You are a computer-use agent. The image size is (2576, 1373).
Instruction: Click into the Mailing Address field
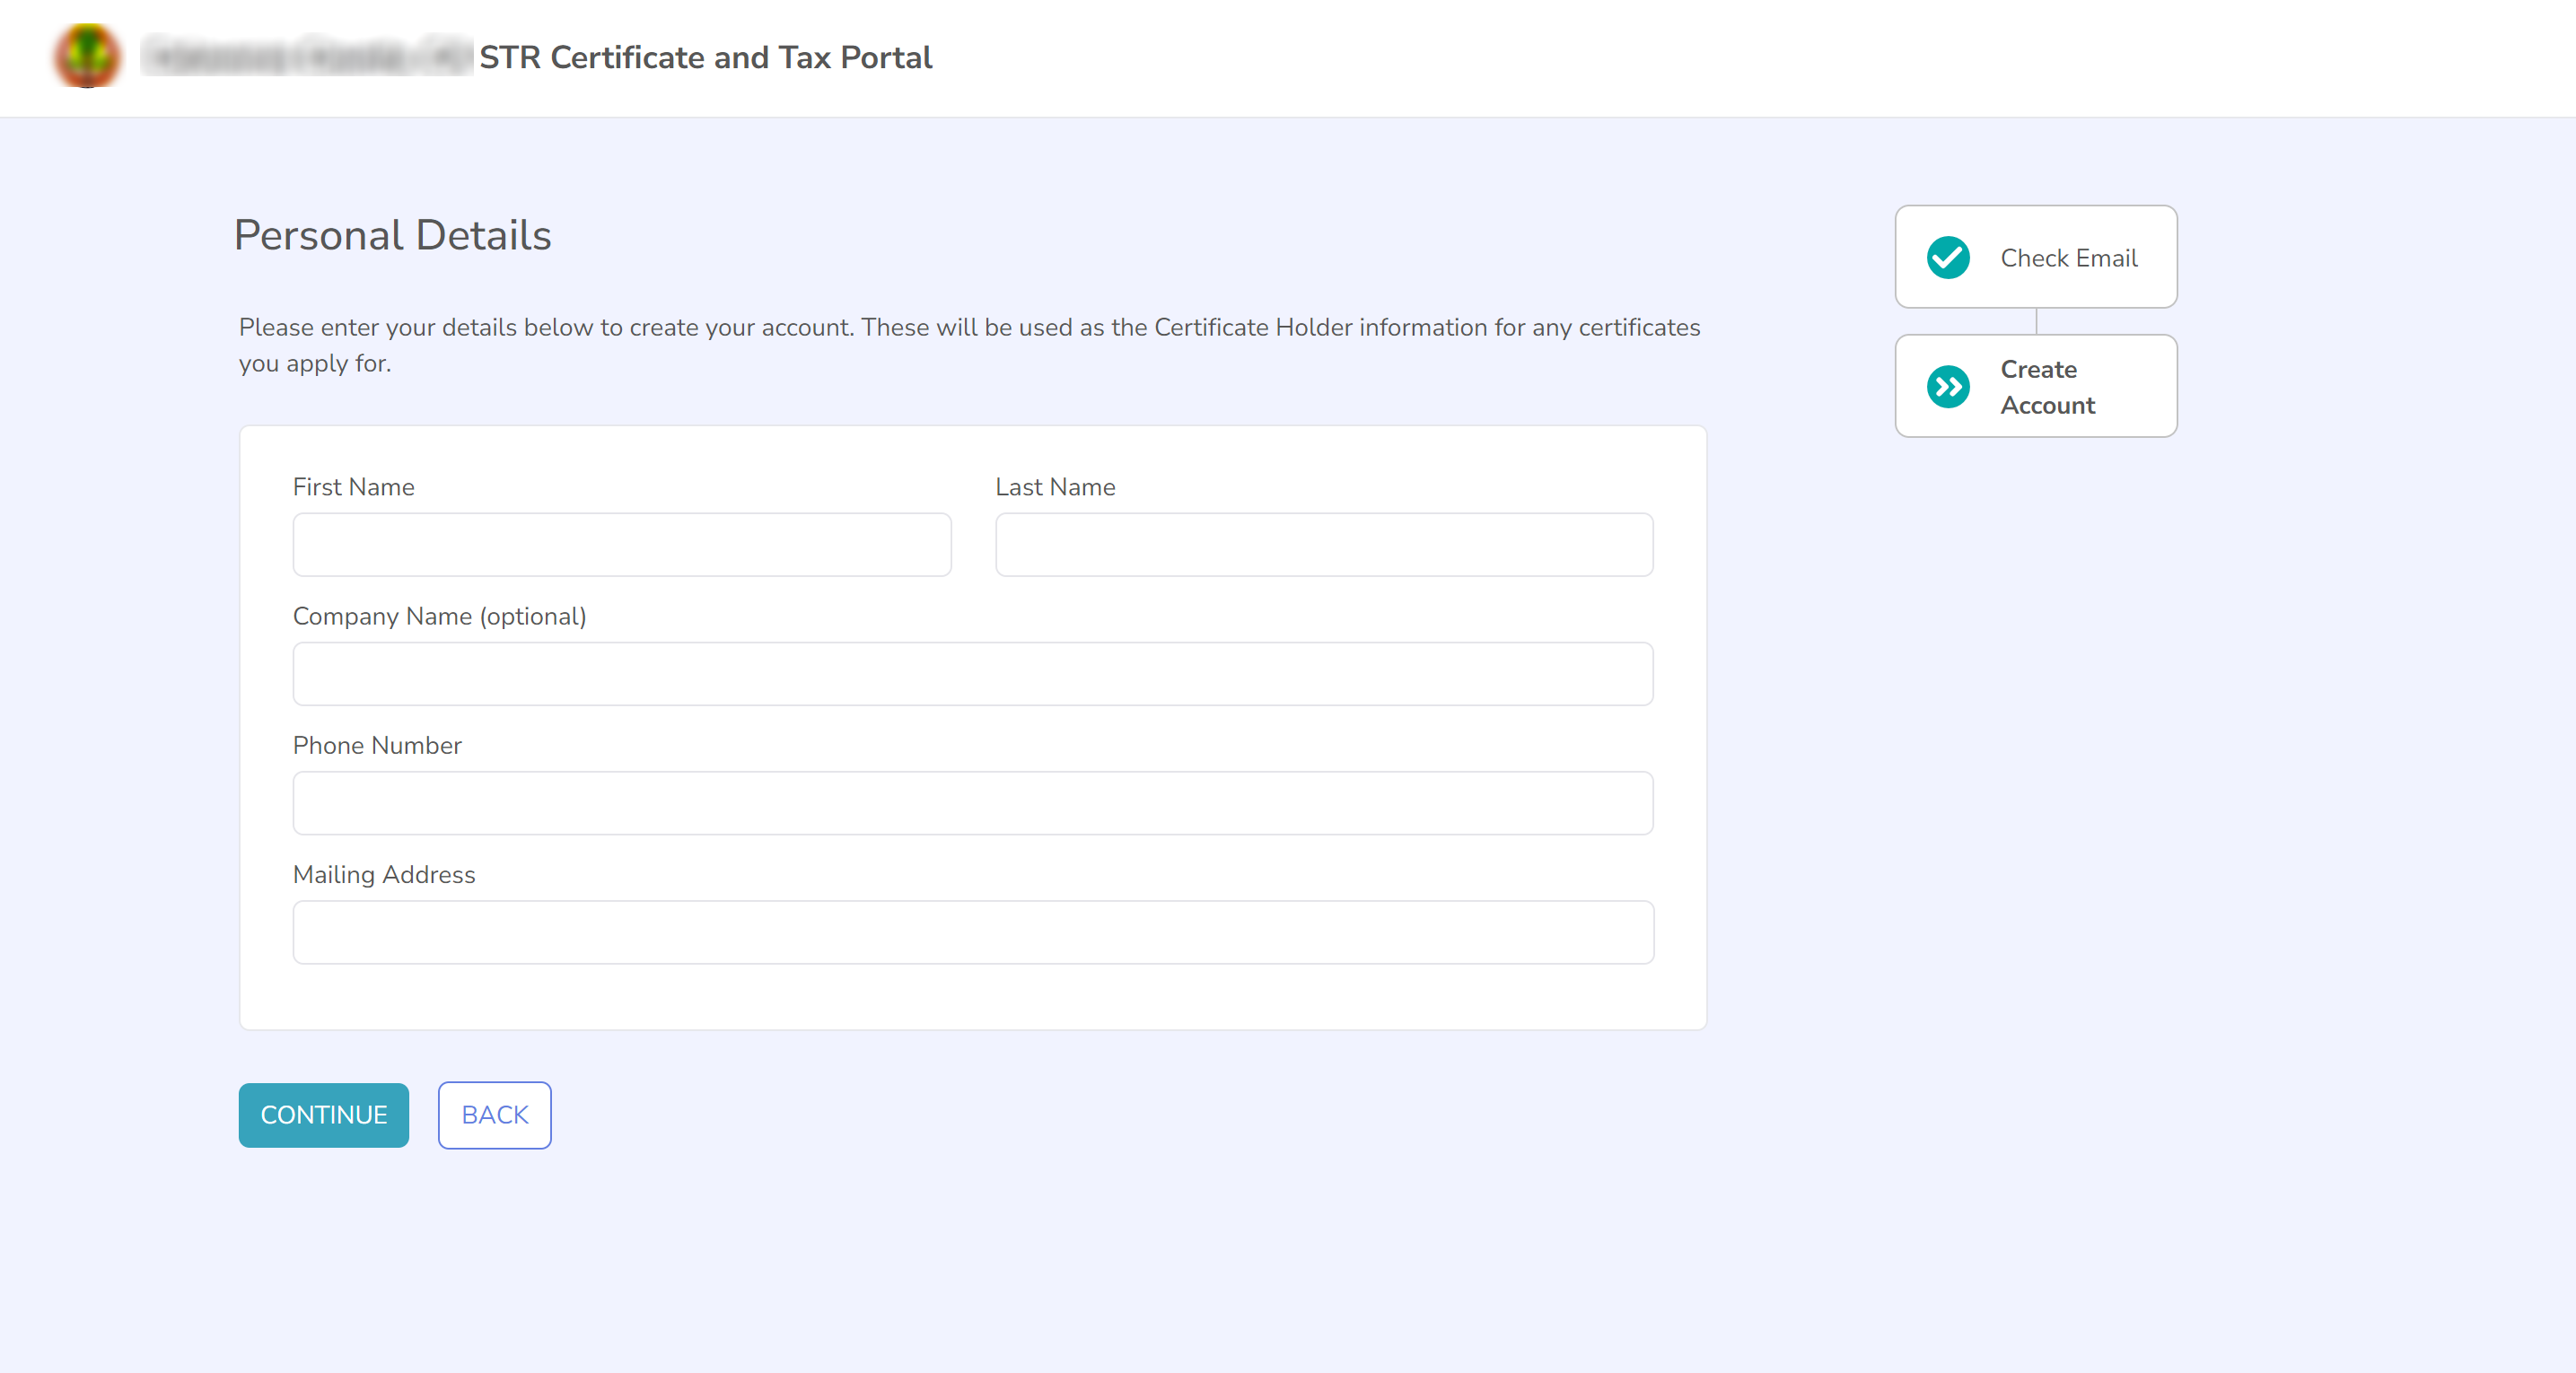[973, 932]
